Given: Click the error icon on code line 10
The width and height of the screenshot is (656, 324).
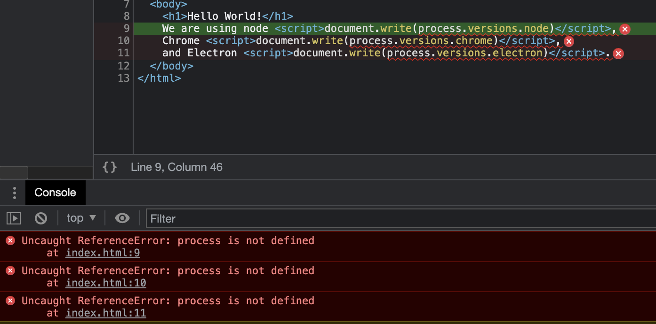Looking at the screenshot, I should (x=569, y=41).
